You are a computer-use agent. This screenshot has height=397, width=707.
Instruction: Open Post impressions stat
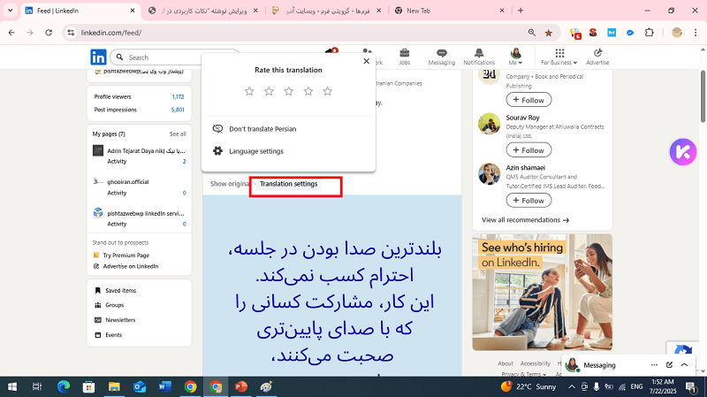[139, 110]
